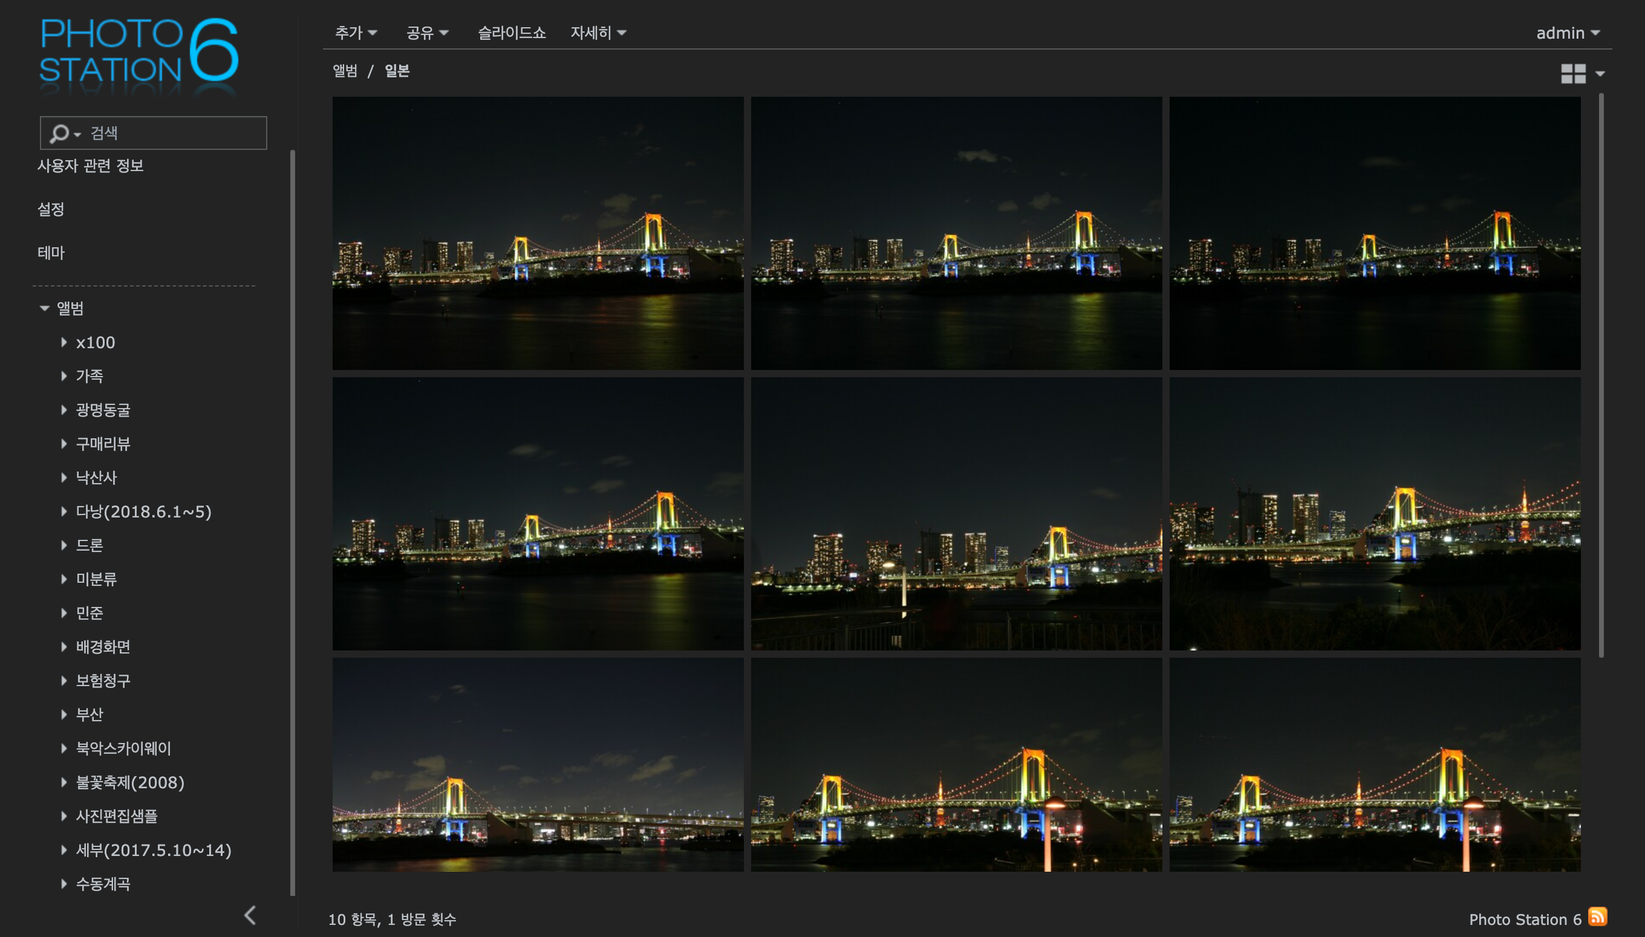Expand the x100 album folder
The image size is (1645, 937).
pos(64,342)
